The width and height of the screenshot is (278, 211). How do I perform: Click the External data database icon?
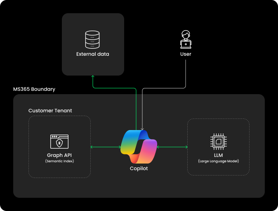coord(92,40)
